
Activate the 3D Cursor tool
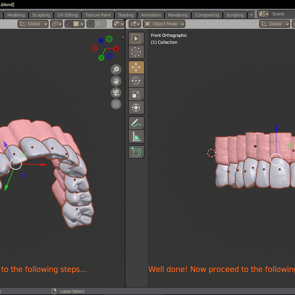point(136,52)
